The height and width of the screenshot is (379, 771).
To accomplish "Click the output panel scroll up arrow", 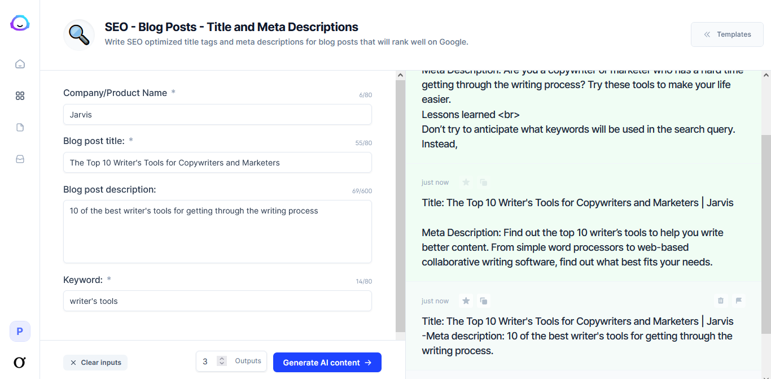I will pos(766,75).
